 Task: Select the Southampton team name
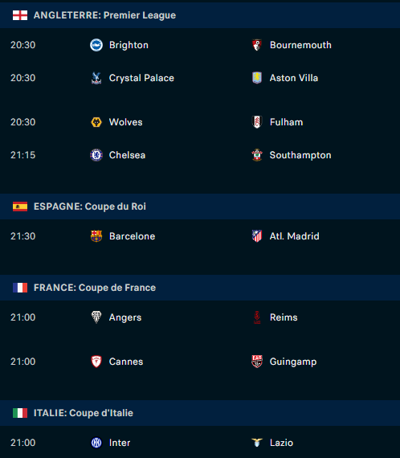[300, 155]
